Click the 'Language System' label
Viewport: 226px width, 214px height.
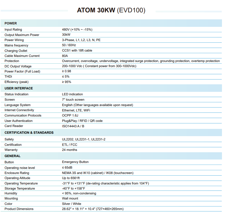(x=17, y=105)
